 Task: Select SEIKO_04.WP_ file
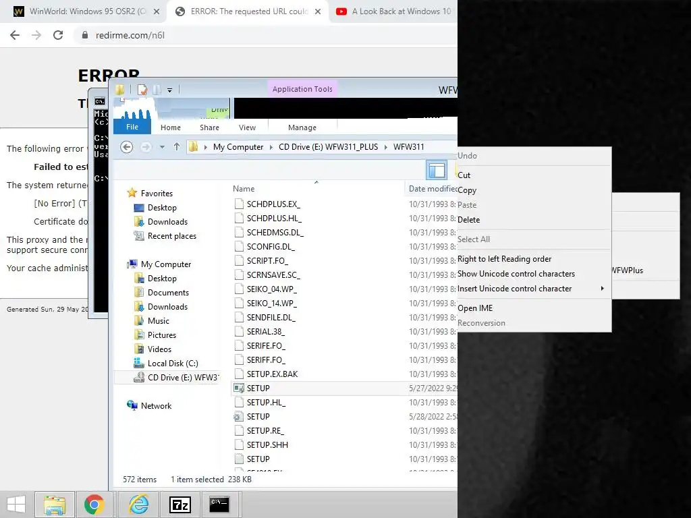(271, 289)
